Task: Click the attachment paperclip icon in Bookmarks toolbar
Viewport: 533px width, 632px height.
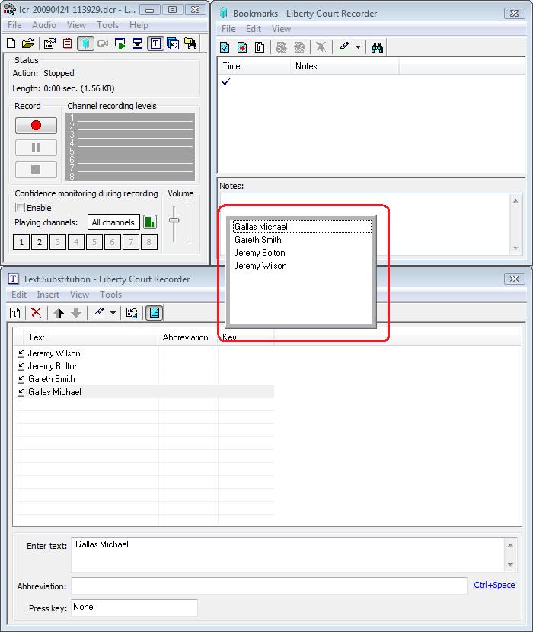Action: pos(260,47)
